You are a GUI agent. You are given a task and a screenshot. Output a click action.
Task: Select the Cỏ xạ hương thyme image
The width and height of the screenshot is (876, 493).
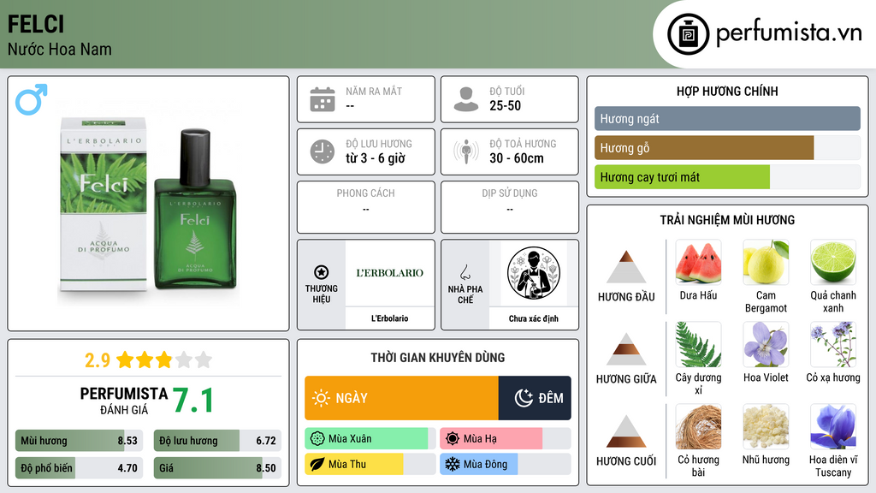[833, 344]
